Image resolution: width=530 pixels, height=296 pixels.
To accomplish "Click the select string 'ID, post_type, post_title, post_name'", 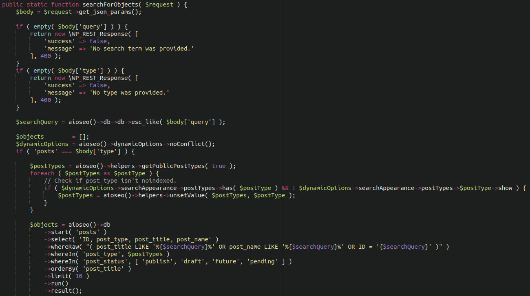I will (145, 239).
